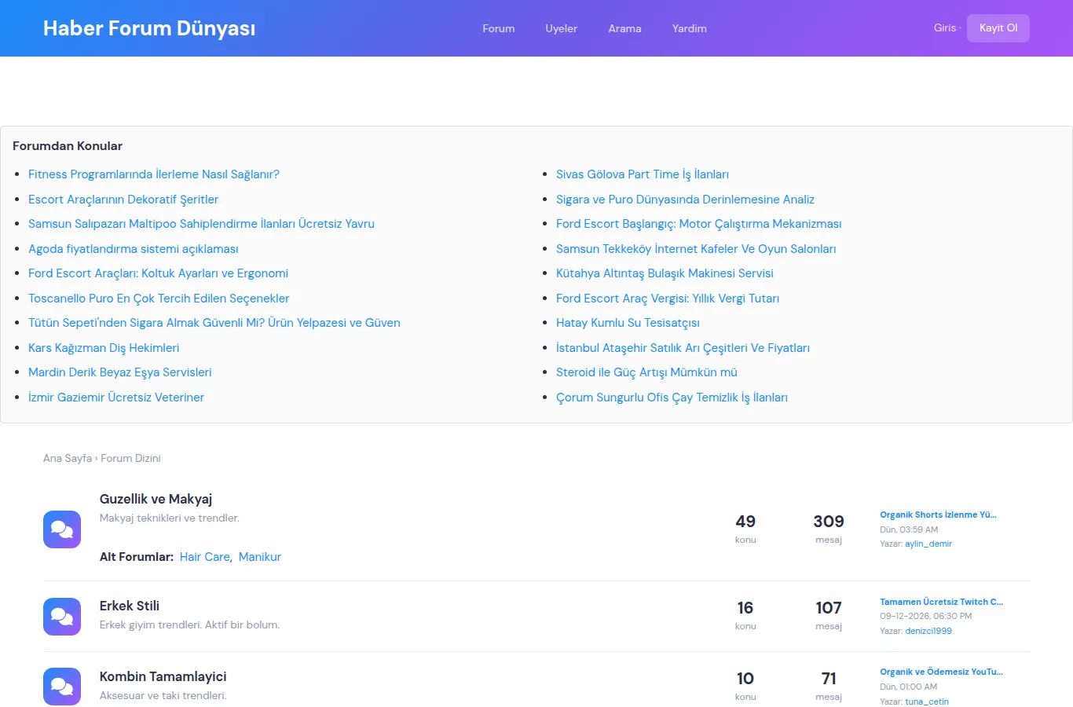Open the Haber Forum Dünyası site title
This screenshot has width=1073, height=707.
(149, 28)
